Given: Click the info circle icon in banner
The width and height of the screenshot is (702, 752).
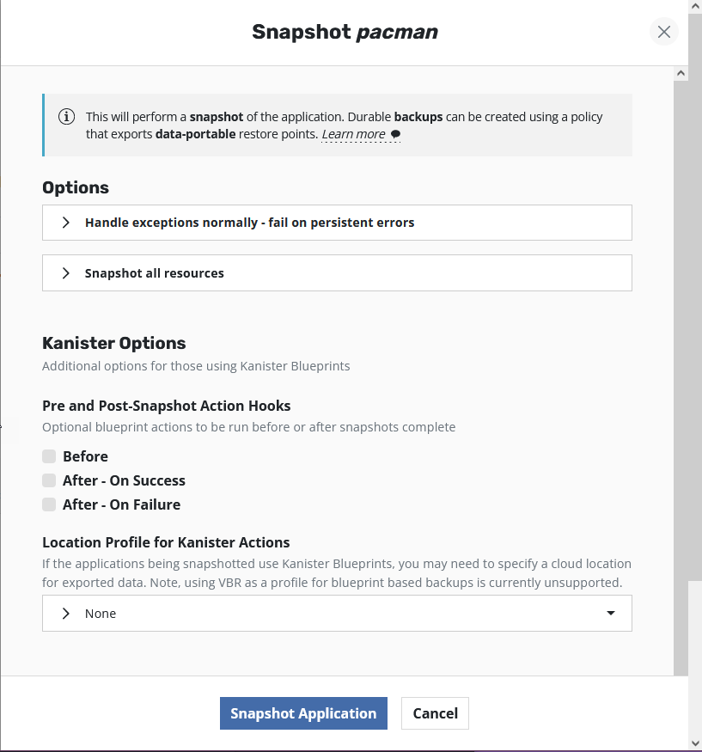Looking at the screenshot, I should 66,117.
